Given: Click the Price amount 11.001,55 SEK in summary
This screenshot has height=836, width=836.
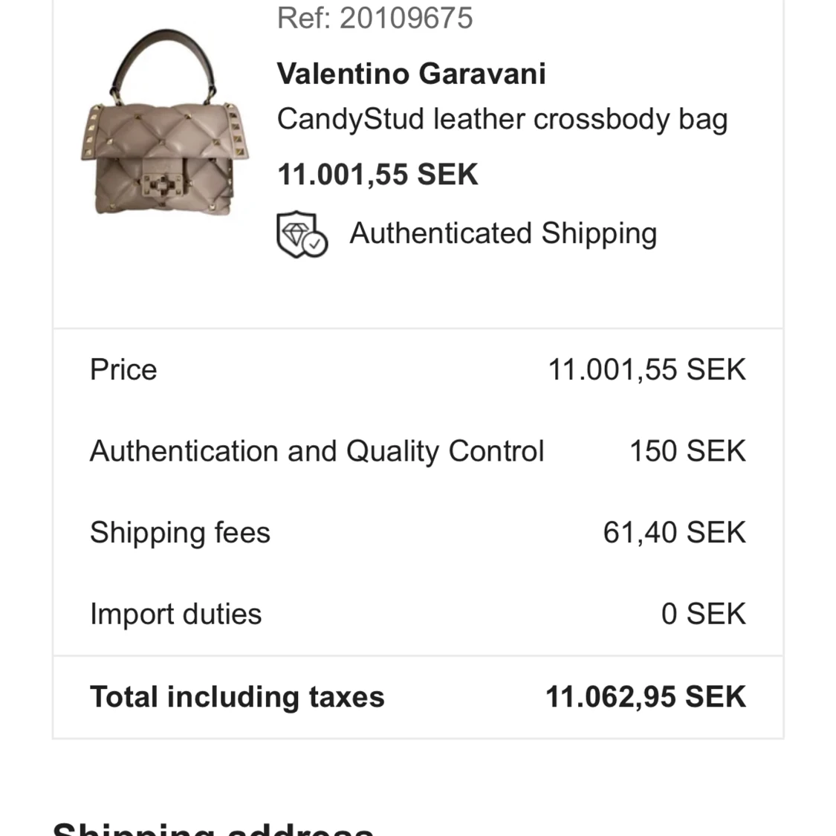Looking at the screenshot, I should click(647, 369).
